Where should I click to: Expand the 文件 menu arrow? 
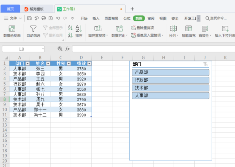coord(20,18)
